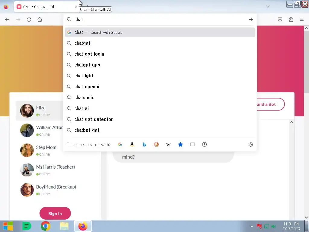309x232 pixels.
Task: Open the taskbar clock and date
Action: click(x=291, y=226)
